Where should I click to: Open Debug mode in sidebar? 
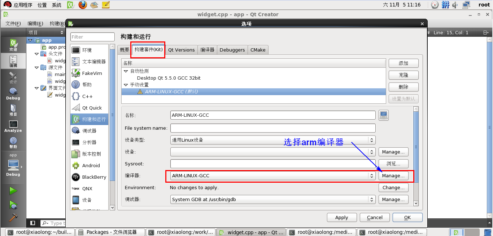point(13,94)
